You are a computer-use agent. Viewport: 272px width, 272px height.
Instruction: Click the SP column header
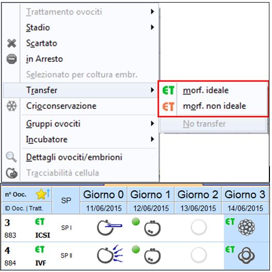(66, 201)
